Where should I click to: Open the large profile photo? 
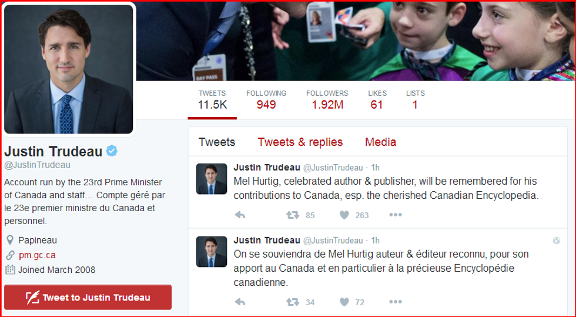69,69
